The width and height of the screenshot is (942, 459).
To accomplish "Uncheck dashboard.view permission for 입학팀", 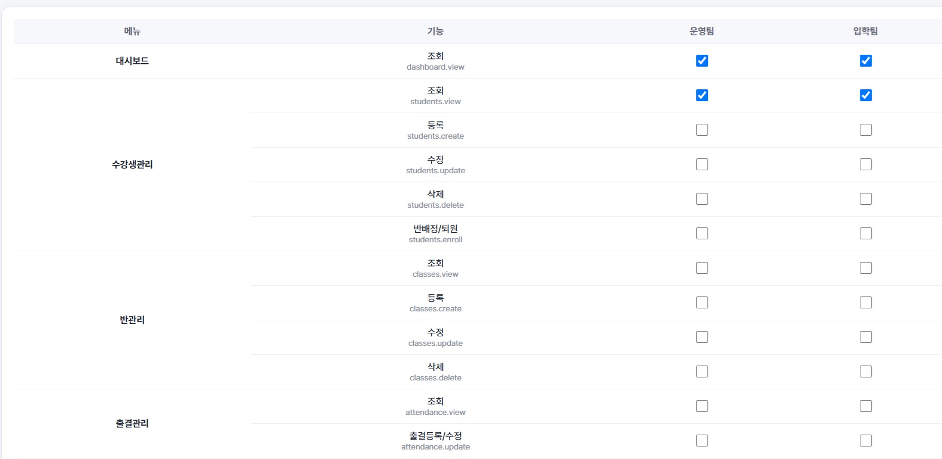I will [866, 61].
